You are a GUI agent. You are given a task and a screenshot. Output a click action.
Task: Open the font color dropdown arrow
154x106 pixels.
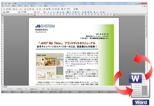(x=64, y=12)
